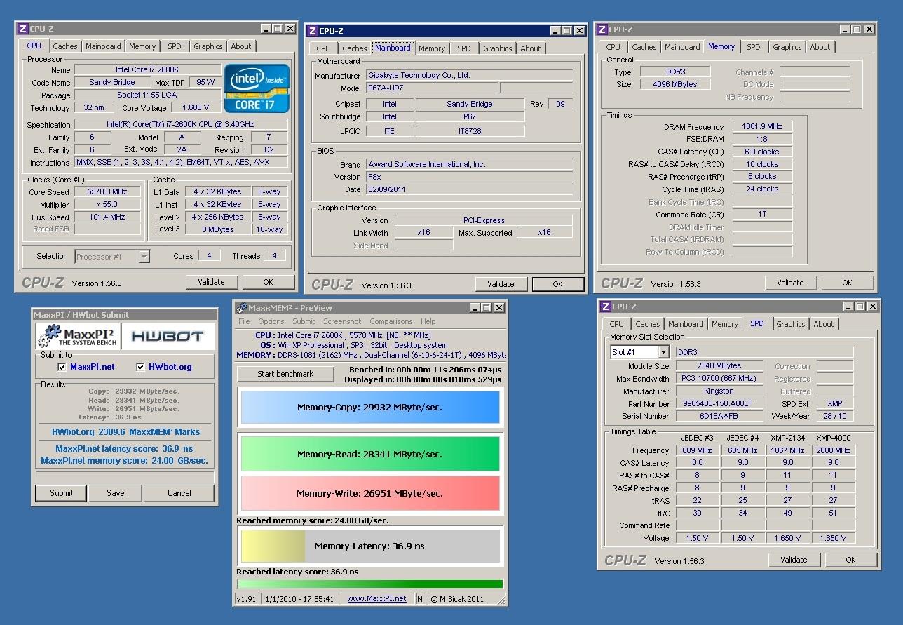Click the green benchmark progress bar
The image size is (903, 625).
(x=370, y=584)
